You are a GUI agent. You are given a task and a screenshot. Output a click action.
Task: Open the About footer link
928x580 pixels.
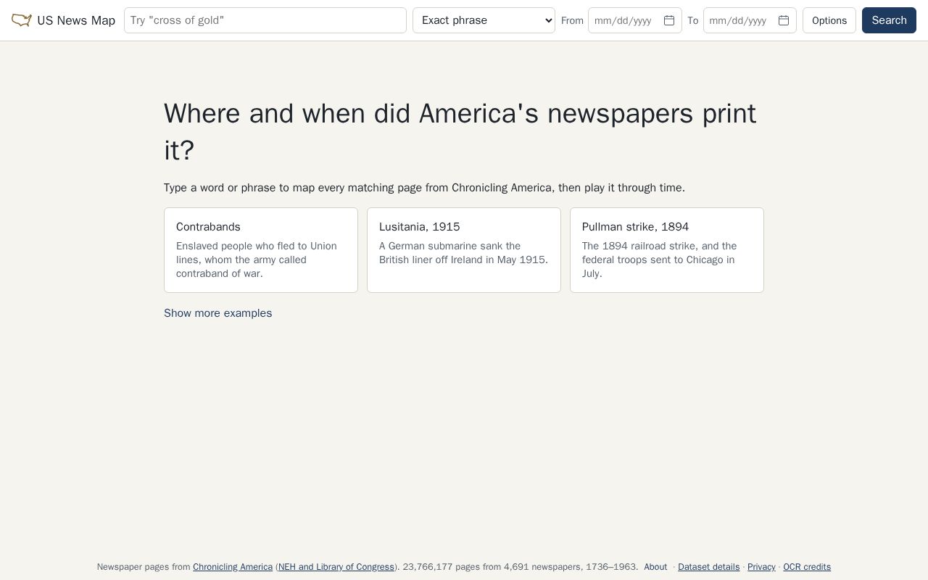(655, 567)
